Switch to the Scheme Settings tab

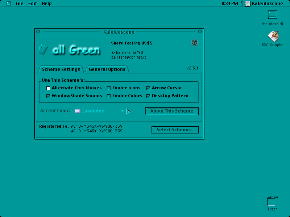(x=61, y=69)
